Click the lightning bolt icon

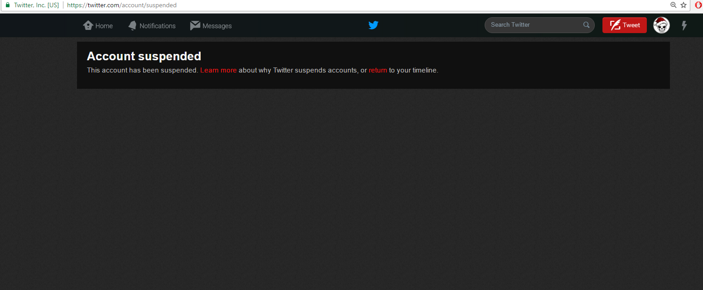point(684,25)
